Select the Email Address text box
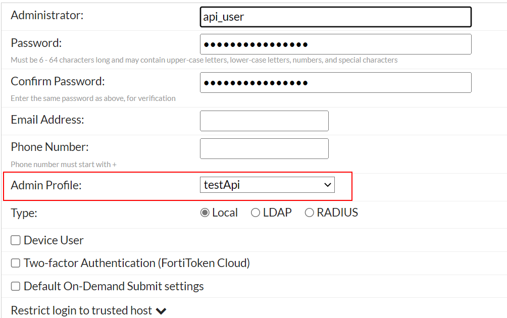Viewport: 507px width, 318px height. (264, 121)
